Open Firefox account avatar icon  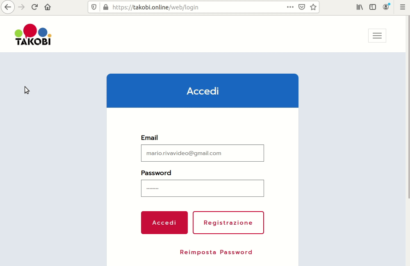coord(386,7)
